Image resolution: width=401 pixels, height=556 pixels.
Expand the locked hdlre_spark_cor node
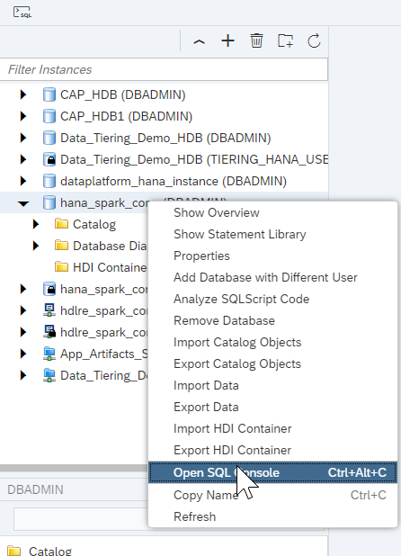point(23,332)
